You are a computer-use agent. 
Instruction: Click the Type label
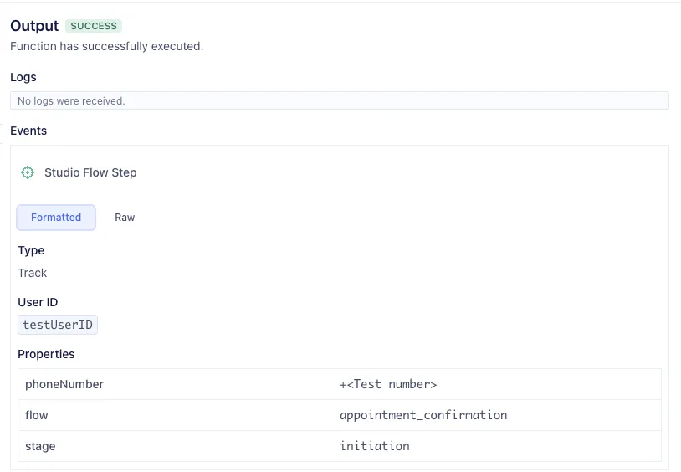point(31,250)
